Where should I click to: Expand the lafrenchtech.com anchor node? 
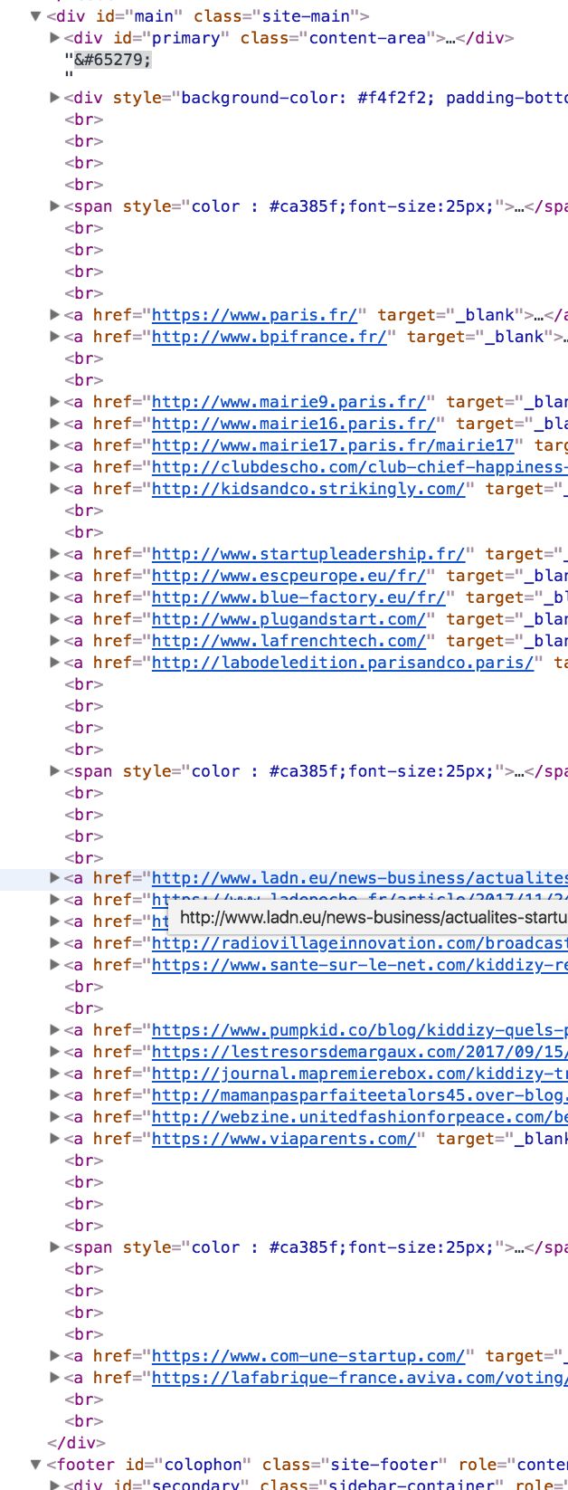click(x=54, y=641)
